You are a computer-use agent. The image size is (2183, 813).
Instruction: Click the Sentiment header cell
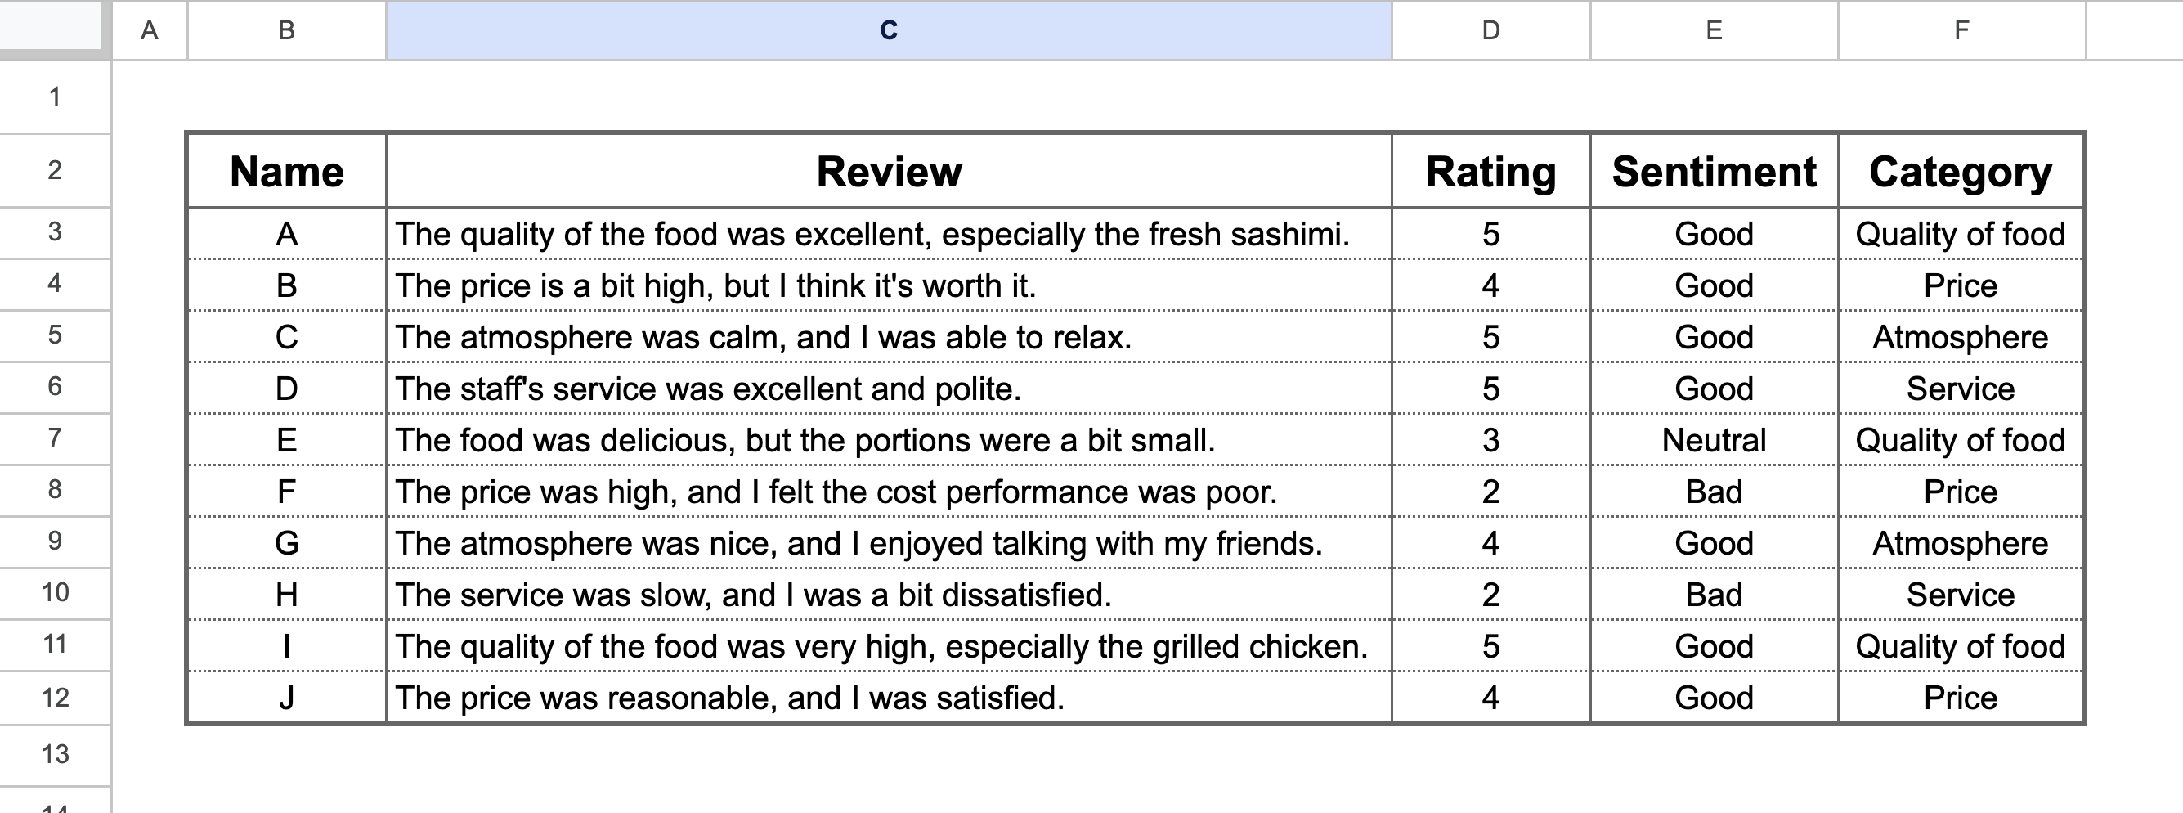coord(1714,172)
